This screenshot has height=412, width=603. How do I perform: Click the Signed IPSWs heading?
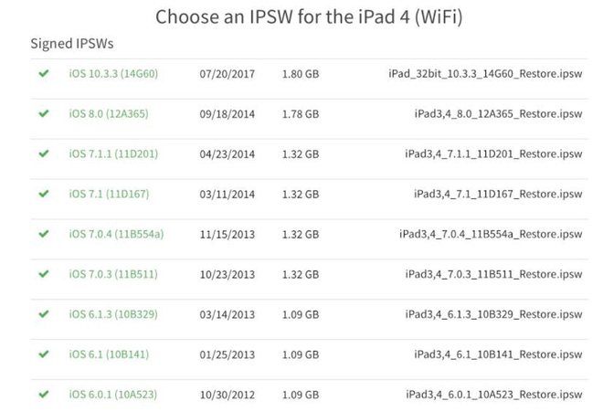pos(72,44)
